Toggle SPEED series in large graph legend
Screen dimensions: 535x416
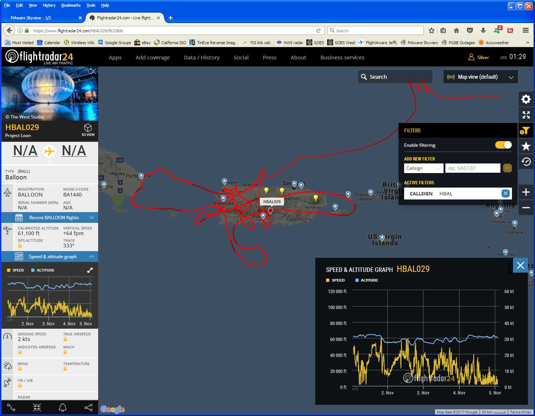point(335,280)
